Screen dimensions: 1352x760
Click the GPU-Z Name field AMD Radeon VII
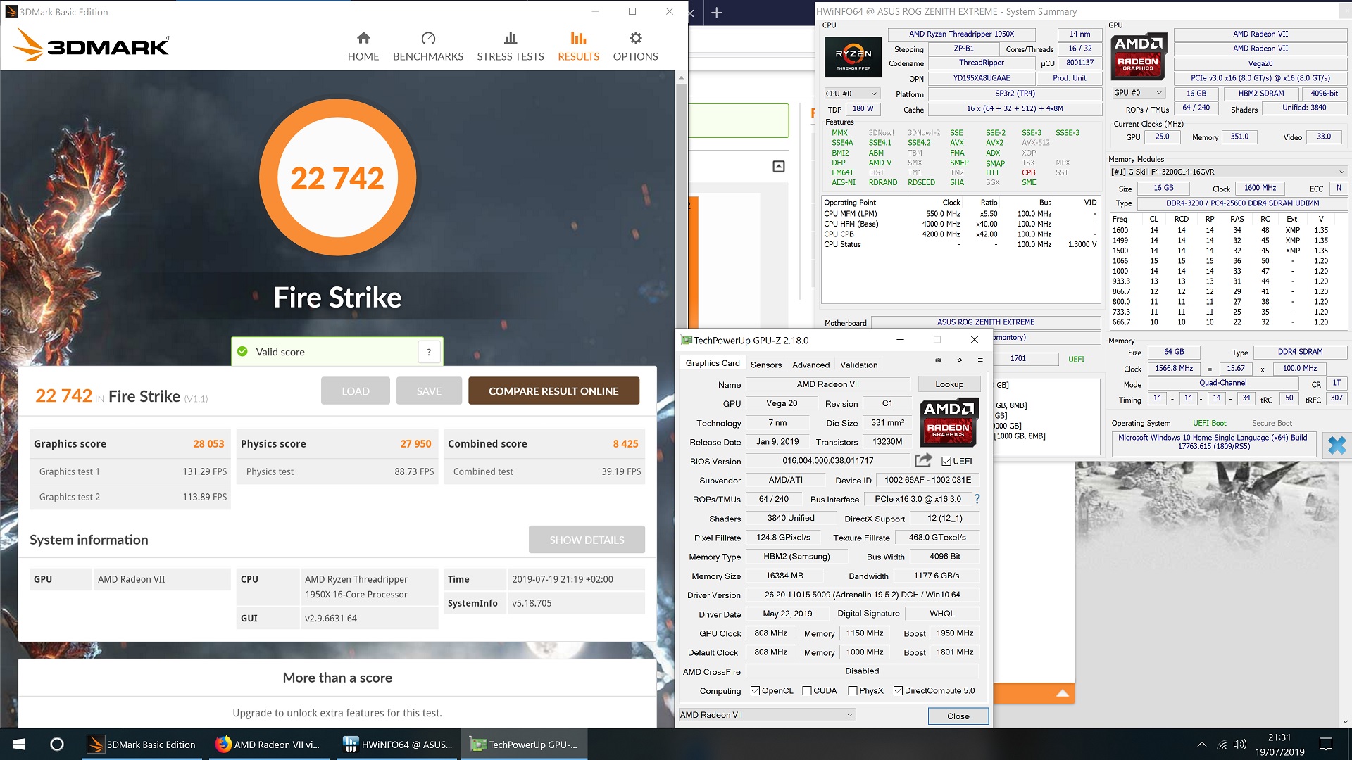pos(828,384)
